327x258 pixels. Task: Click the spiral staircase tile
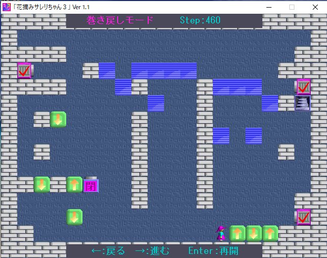click(x=303, y=103)
